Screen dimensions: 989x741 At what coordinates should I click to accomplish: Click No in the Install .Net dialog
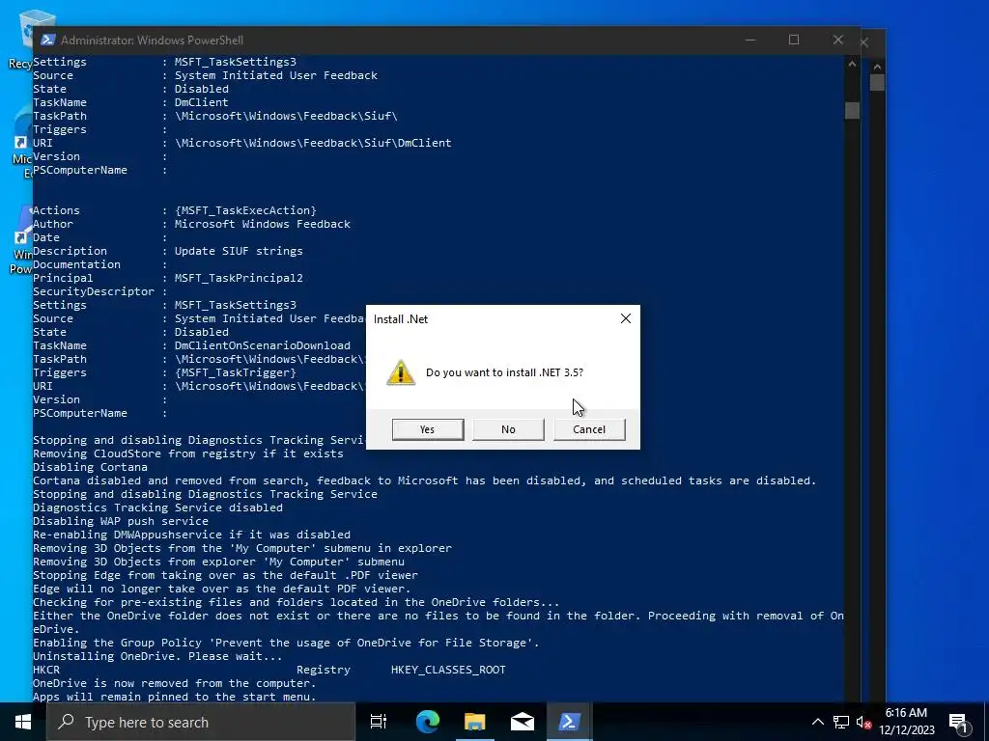click(508, 429)
